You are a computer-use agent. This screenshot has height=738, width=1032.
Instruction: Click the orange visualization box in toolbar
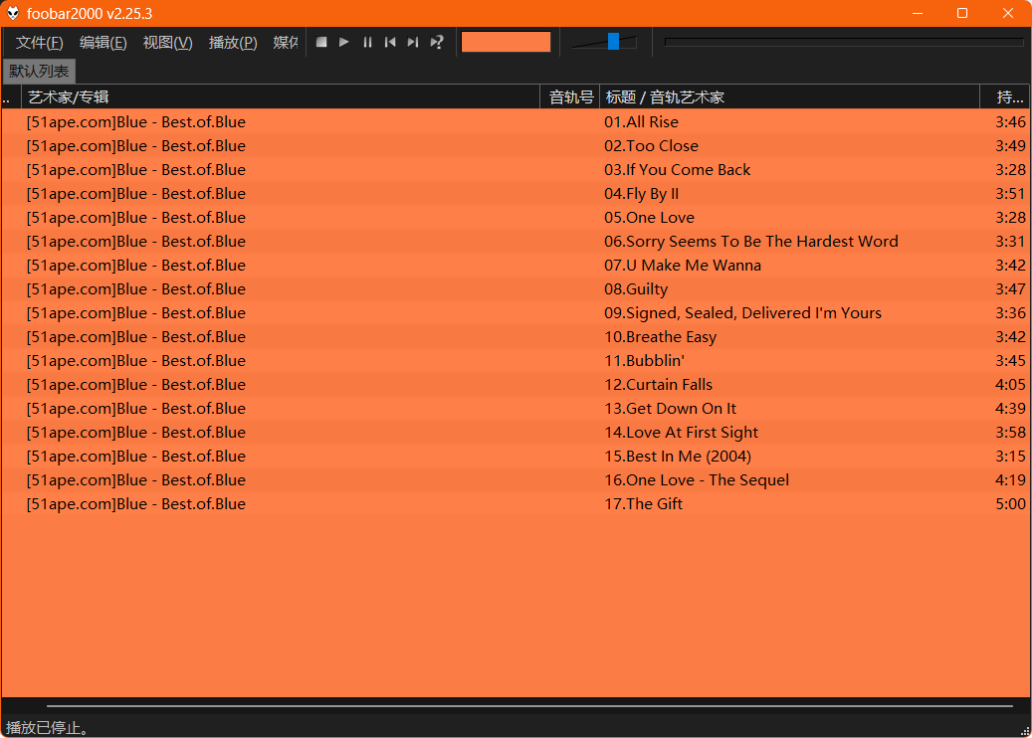point(506,42)
